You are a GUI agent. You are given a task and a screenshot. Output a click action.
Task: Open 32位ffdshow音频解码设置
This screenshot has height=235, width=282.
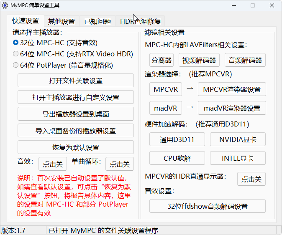click(208, 206)
